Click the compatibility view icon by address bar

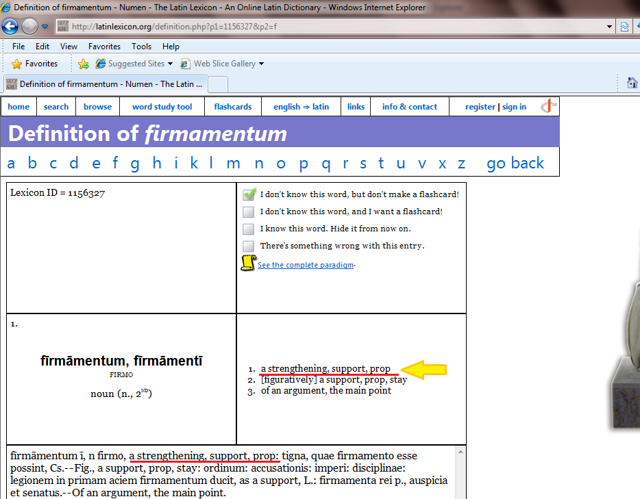pyautogui.click(x=624, y=27)
